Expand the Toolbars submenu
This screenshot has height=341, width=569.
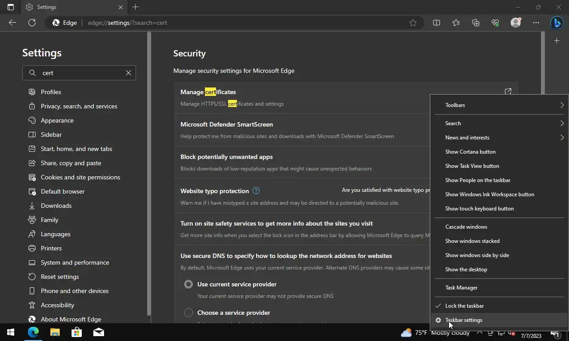(x=499, y=105)
